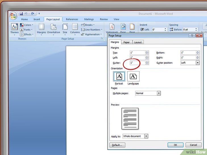Adjust Bottom margin with its spinner

(x=198, y=53)
